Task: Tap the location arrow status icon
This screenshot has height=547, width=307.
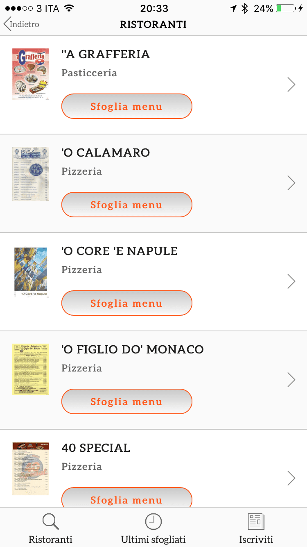Action: pos(233,8)
